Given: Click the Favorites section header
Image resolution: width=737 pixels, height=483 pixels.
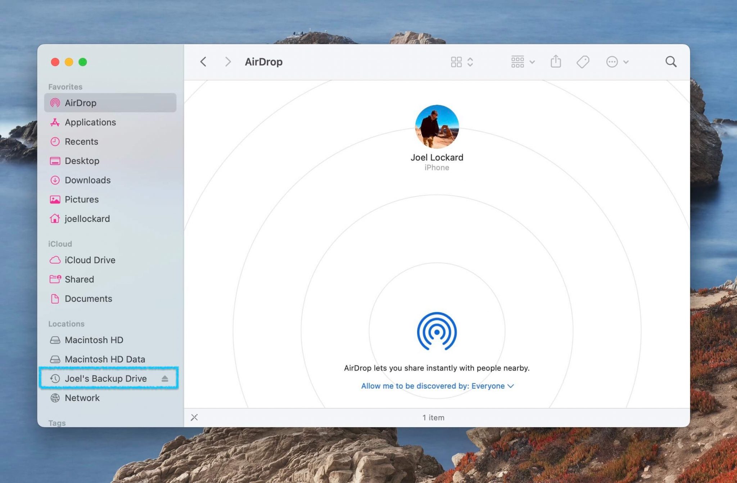Looking at the screenshot, I should [x=65, y=87].
